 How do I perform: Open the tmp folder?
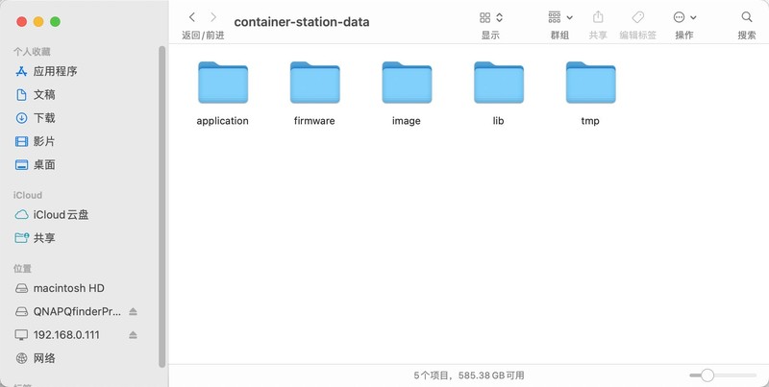coord(590,83)
